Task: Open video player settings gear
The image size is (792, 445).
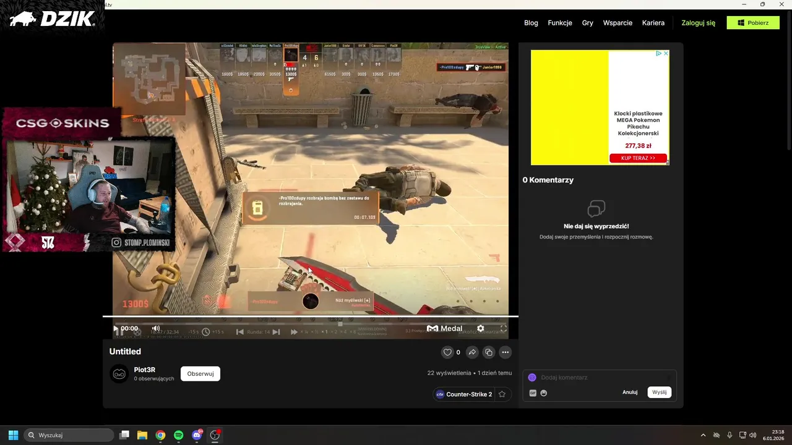Action: [x=480, y=328]
